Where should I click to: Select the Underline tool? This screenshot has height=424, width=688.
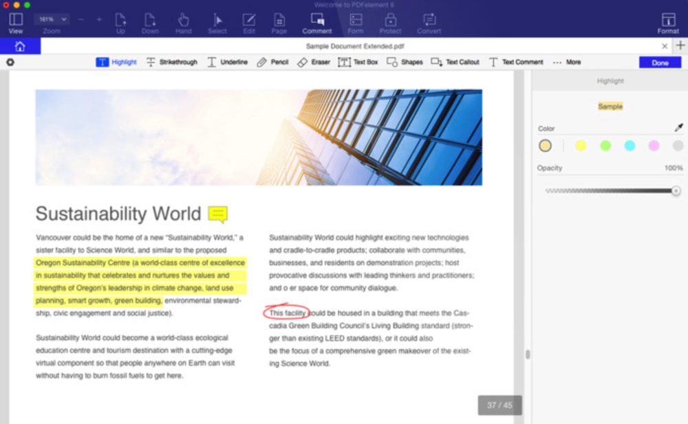(227, 63)
